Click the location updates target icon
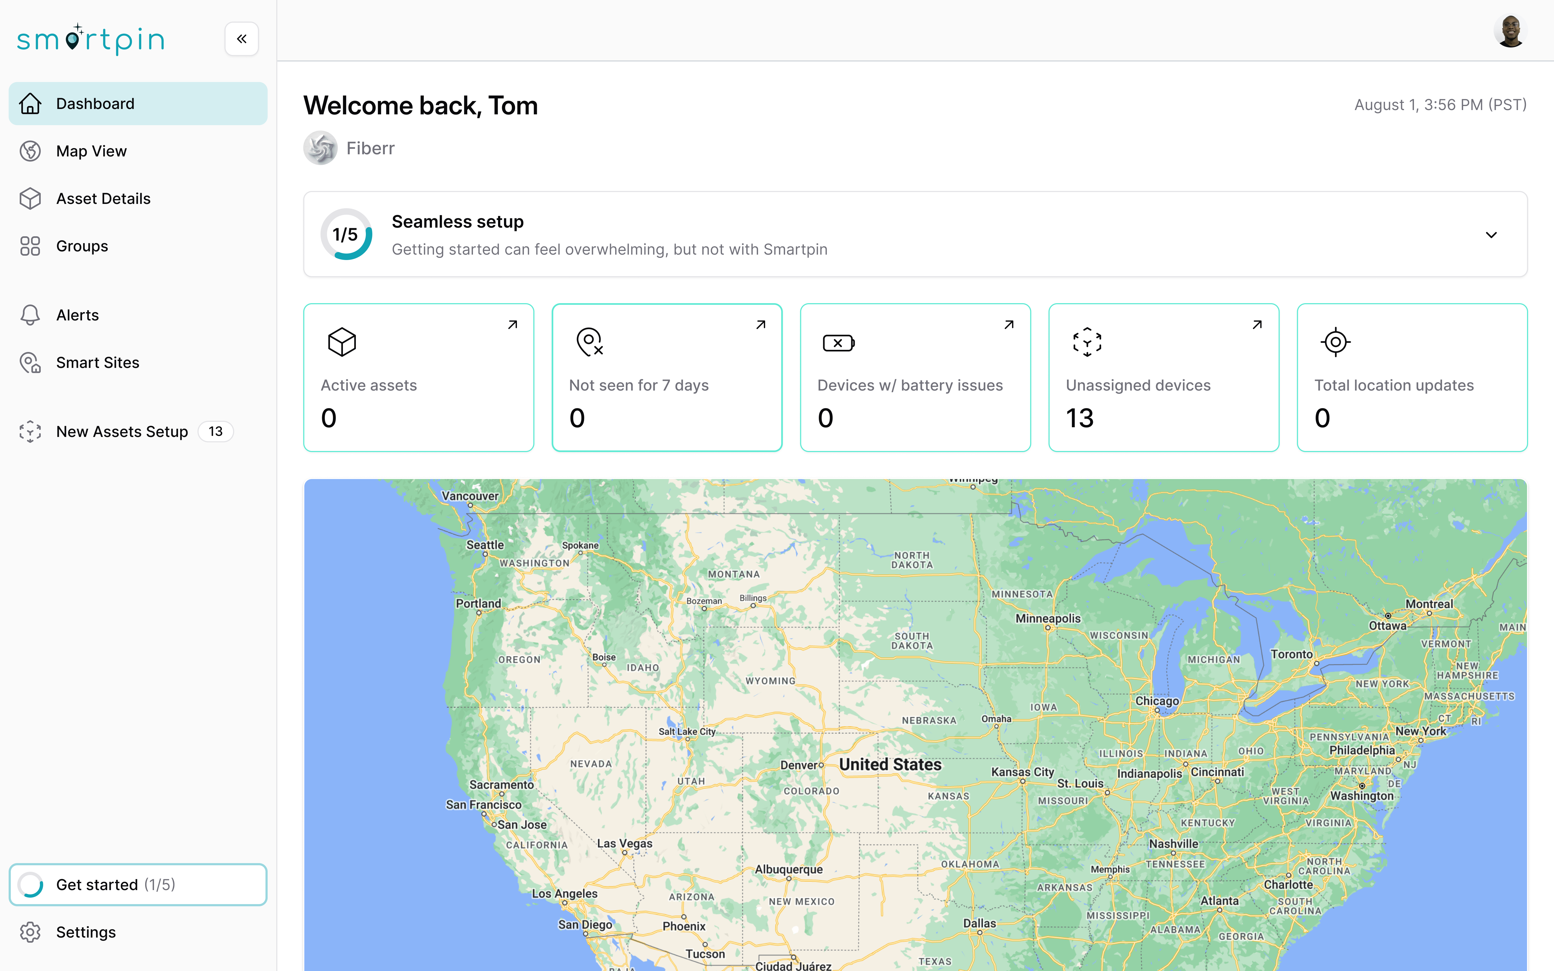The height and width of the screenshot is (971, 1554). point(1336,342)
